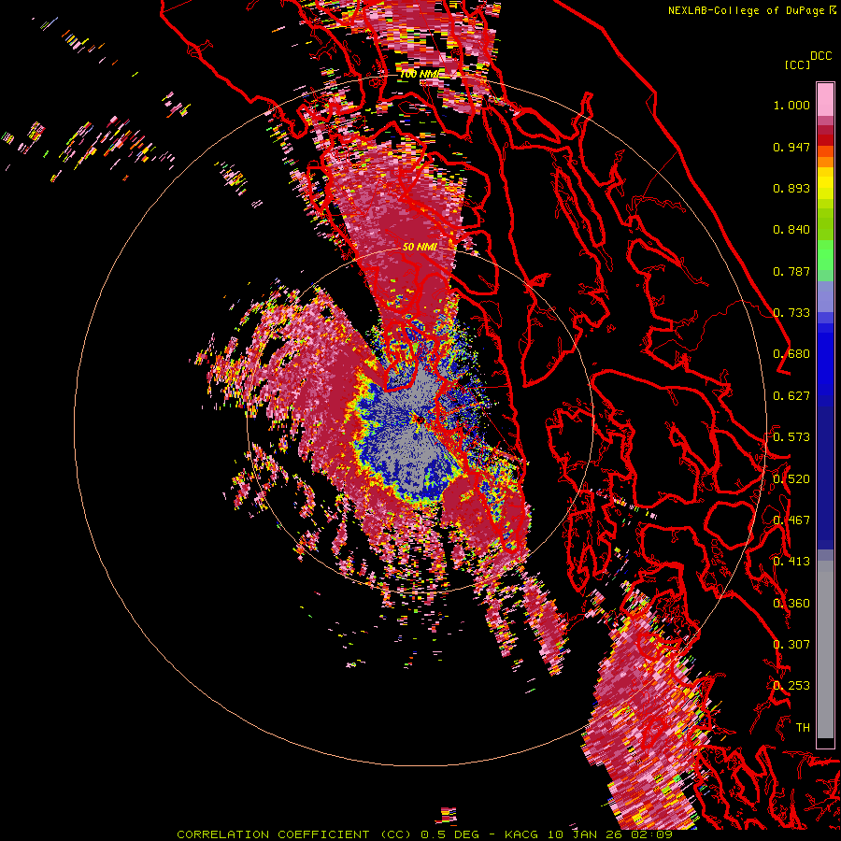Click the 0.893 value on the color scale

click(x=791, y=188)
